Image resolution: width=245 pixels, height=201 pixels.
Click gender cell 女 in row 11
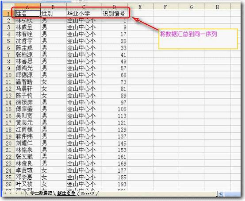point(54,82)
